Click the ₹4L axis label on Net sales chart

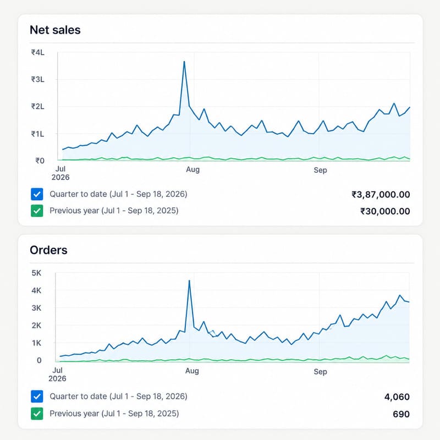[37, 52]
